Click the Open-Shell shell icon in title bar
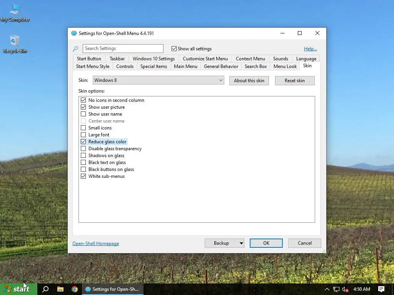 tap(74, 33)
